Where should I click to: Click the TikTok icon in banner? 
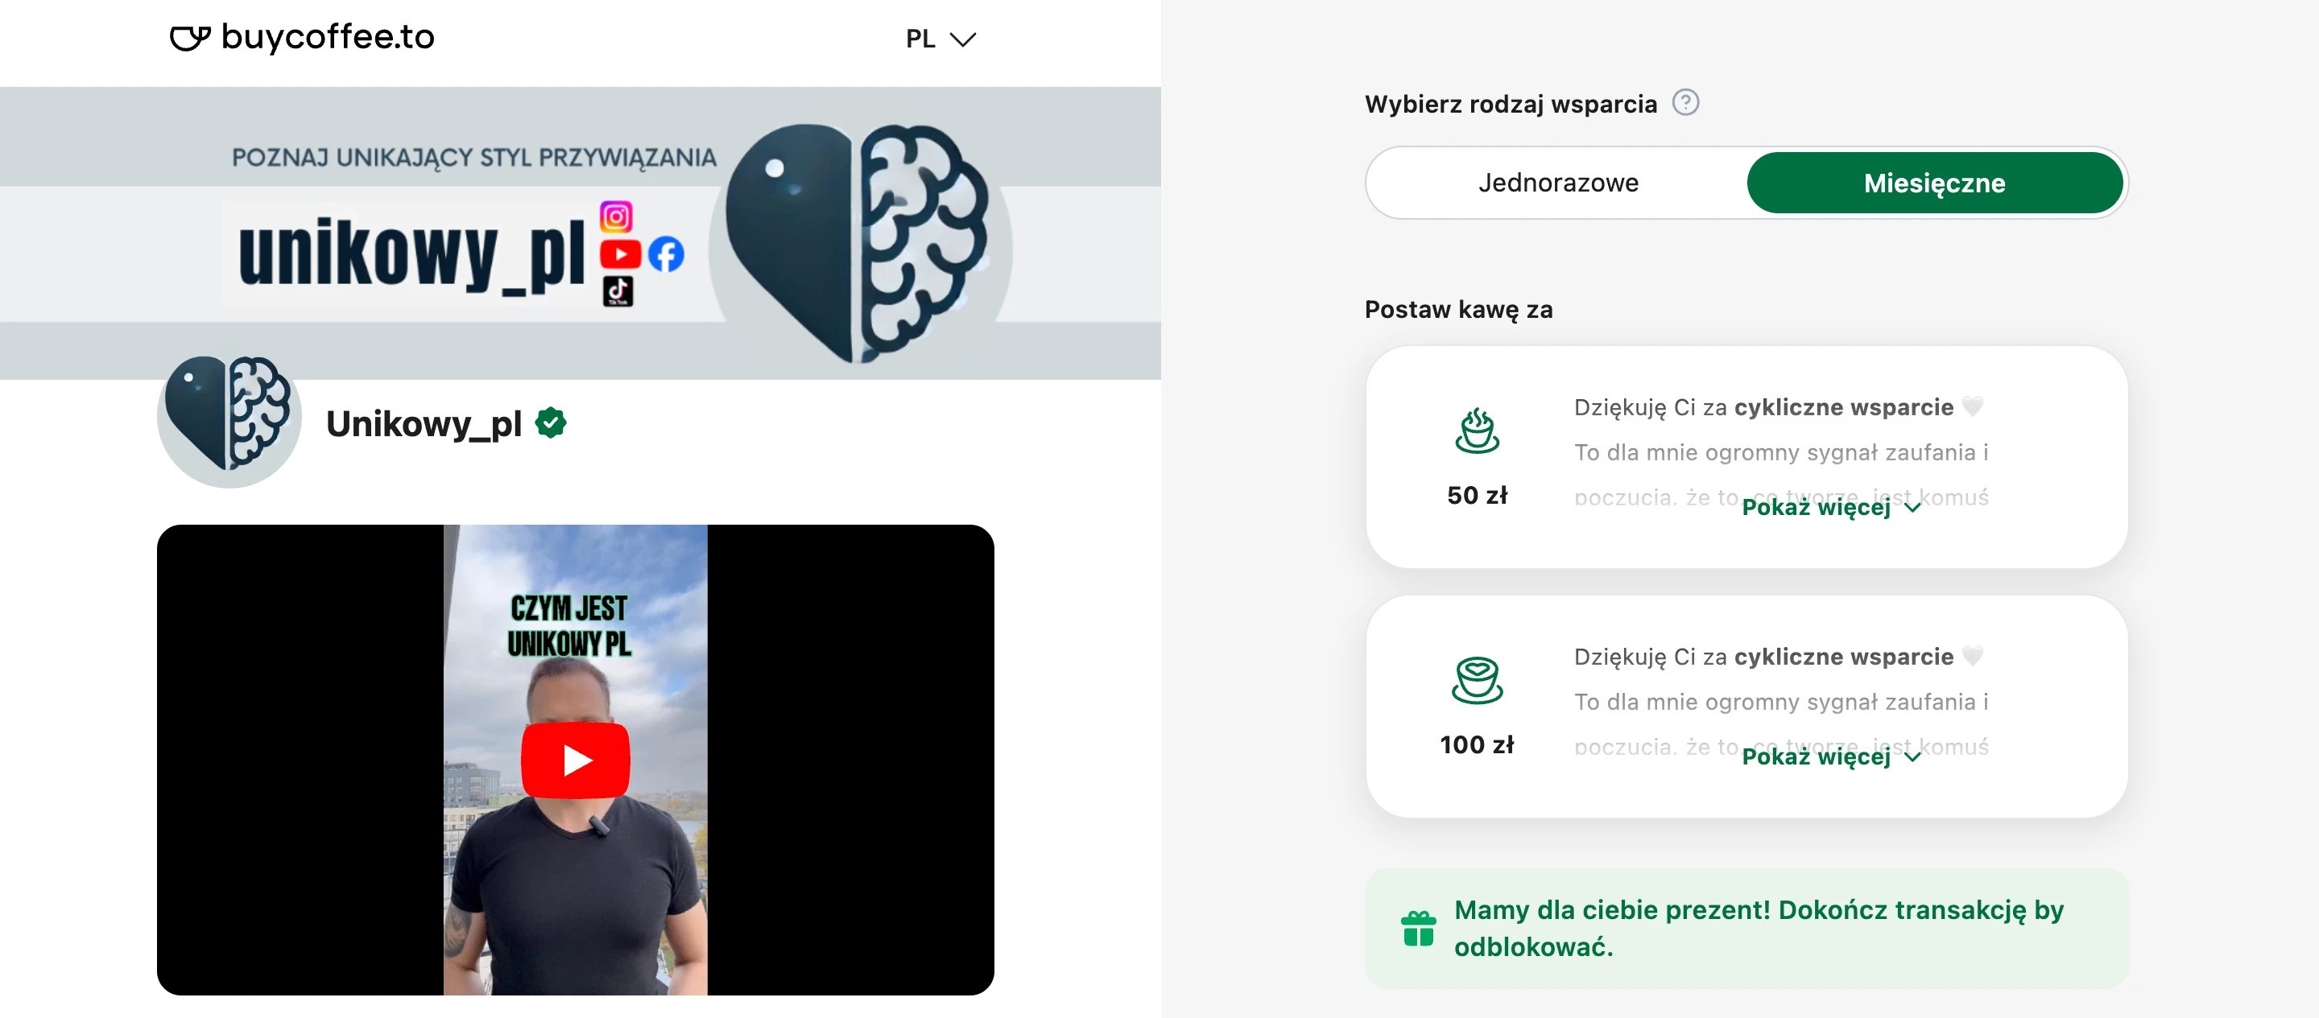click(x=618, y=291)
